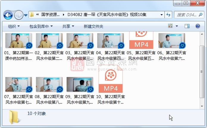
Task: Click the Forward navigation arrow
Action: (x=19, y=15)
